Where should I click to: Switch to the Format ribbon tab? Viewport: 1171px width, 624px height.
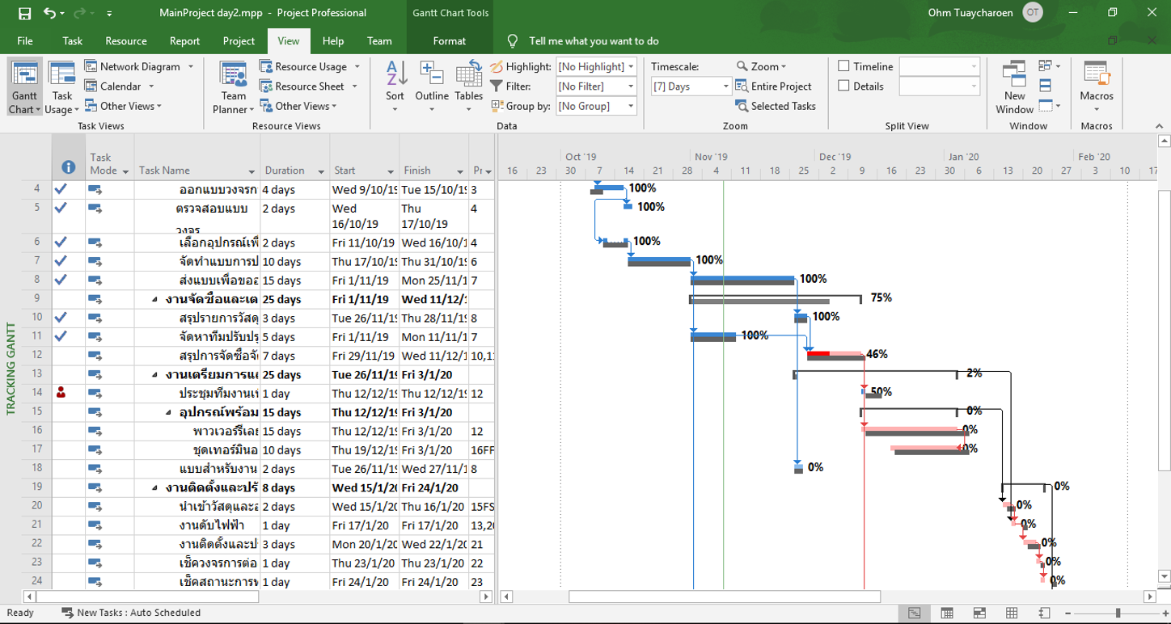449,40
